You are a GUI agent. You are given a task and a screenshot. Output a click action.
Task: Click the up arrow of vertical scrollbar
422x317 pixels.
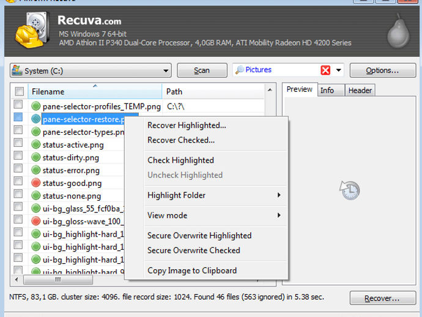coord(270,90)
